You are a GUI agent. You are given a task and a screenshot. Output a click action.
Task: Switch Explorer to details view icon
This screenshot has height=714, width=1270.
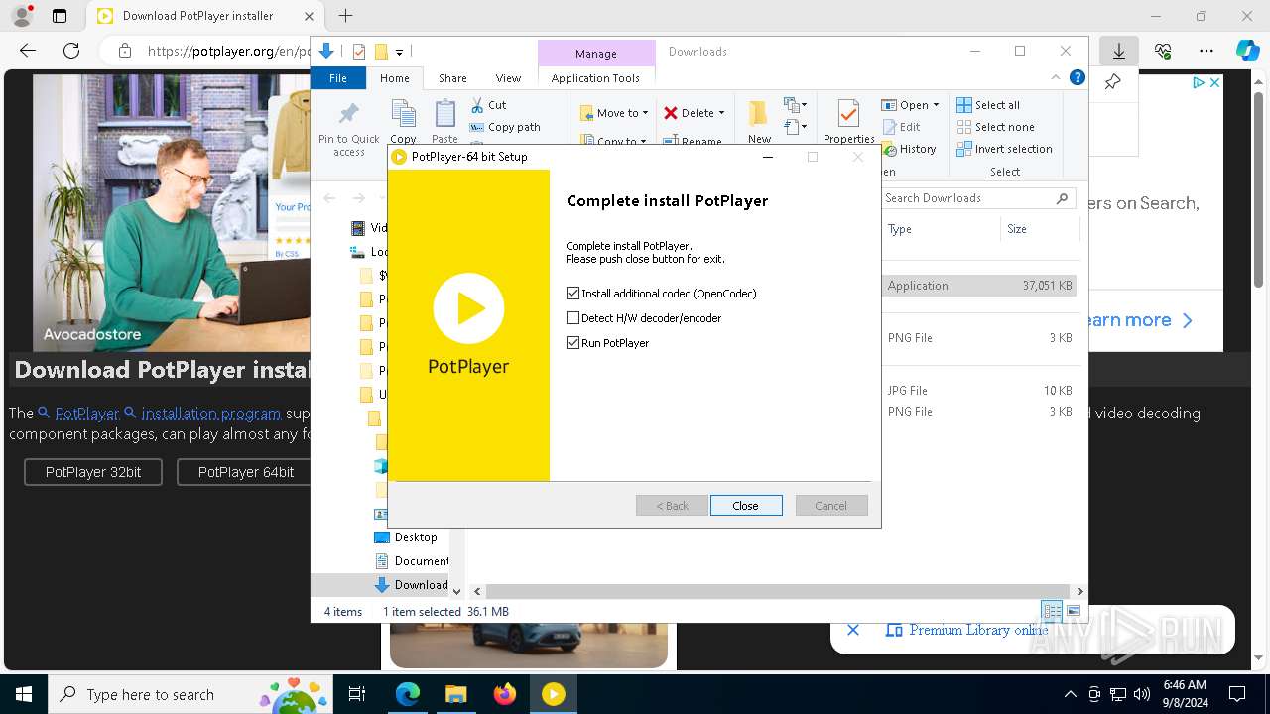1052,612
